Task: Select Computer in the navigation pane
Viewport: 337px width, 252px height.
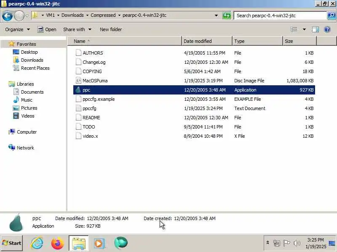Action: [27, 132]
